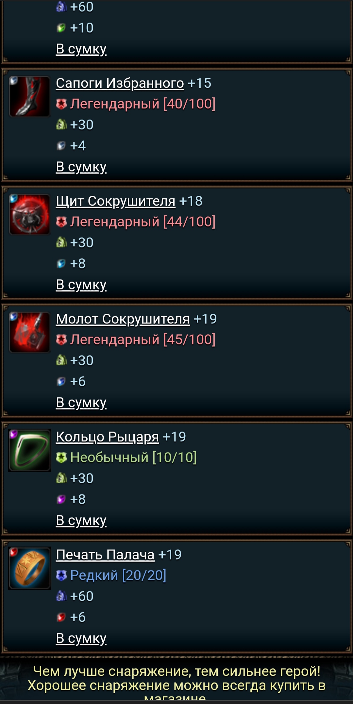353x704 pixels.
Task: Move Сапоги Избранного to bag via В сумку
Action: (81, 167)
